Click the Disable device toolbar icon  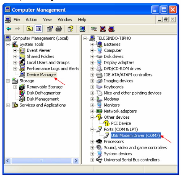111,29
